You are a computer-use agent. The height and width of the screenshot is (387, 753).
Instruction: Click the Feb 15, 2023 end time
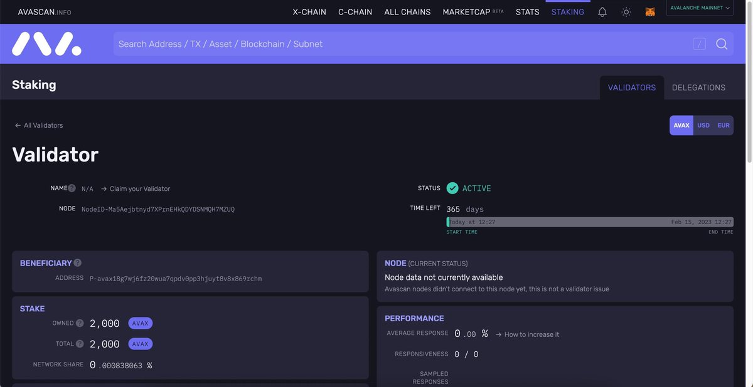(x=701, y=222)
